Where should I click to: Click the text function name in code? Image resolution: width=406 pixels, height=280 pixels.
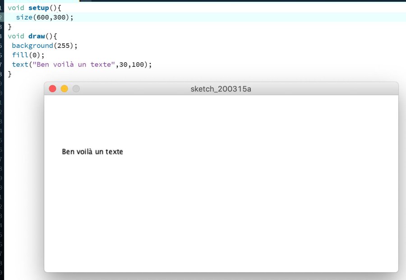(x=20, y=65)
